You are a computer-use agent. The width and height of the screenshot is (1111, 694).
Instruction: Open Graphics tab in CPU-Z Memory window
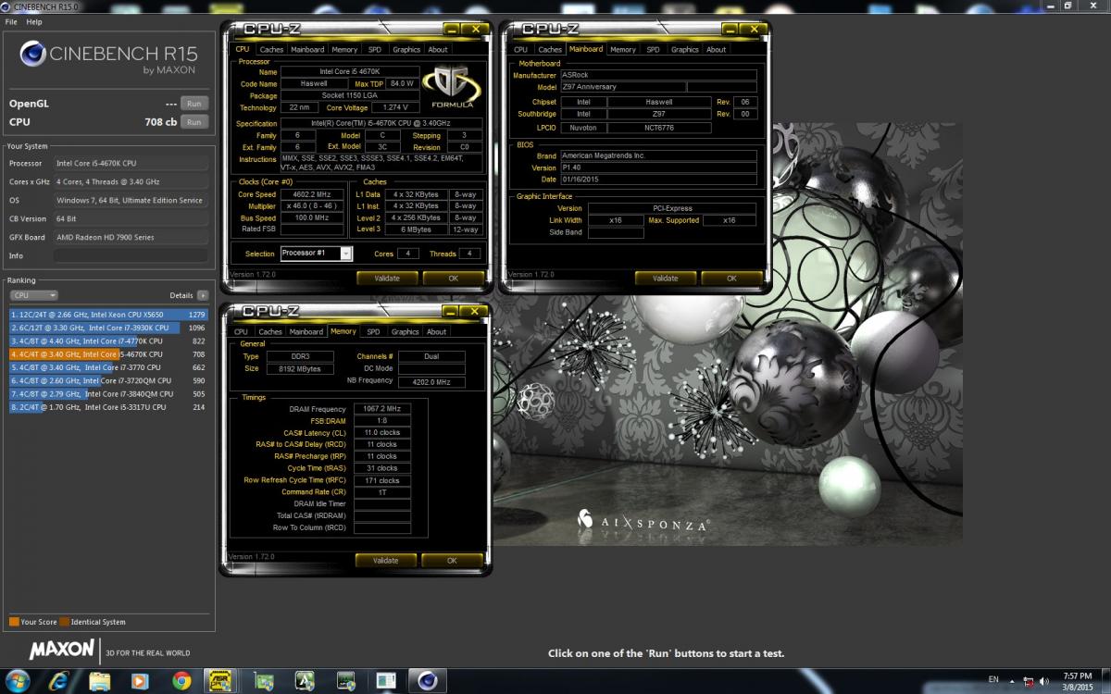(405, 331)
